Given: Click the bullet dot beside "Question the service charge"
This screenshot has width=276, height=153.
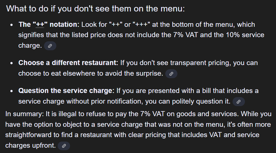Looking at the screenshot, I should (x=11, y=91).
